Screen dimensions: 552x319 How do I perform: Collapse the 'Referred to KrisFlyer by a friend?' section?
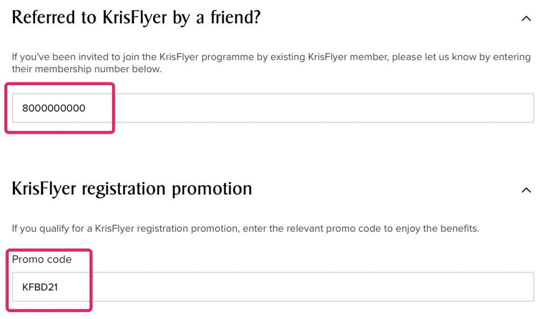[527, 18]
